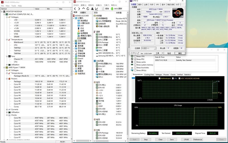Toggle the WDC WD20EZRZ graph legend checkbox
The image size is (228, 143).
point(180,78)
